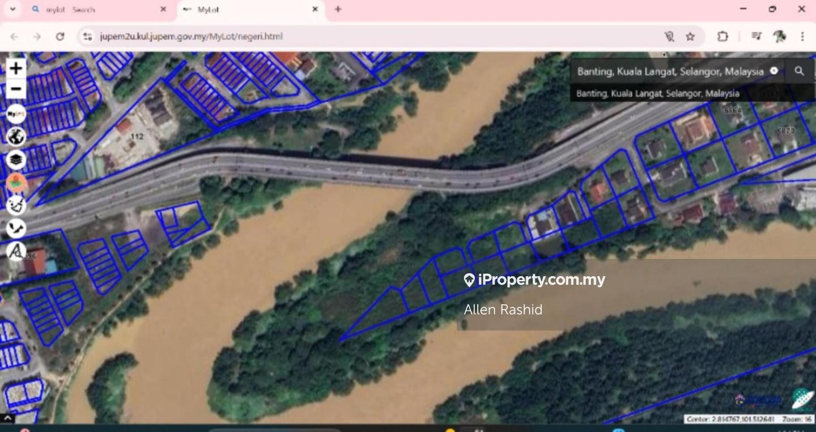Zoom in on the map

click(x=16, y=69)
